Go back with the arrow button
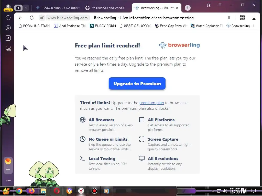This screenshot has width=262, height=196. tap(20, 18)
